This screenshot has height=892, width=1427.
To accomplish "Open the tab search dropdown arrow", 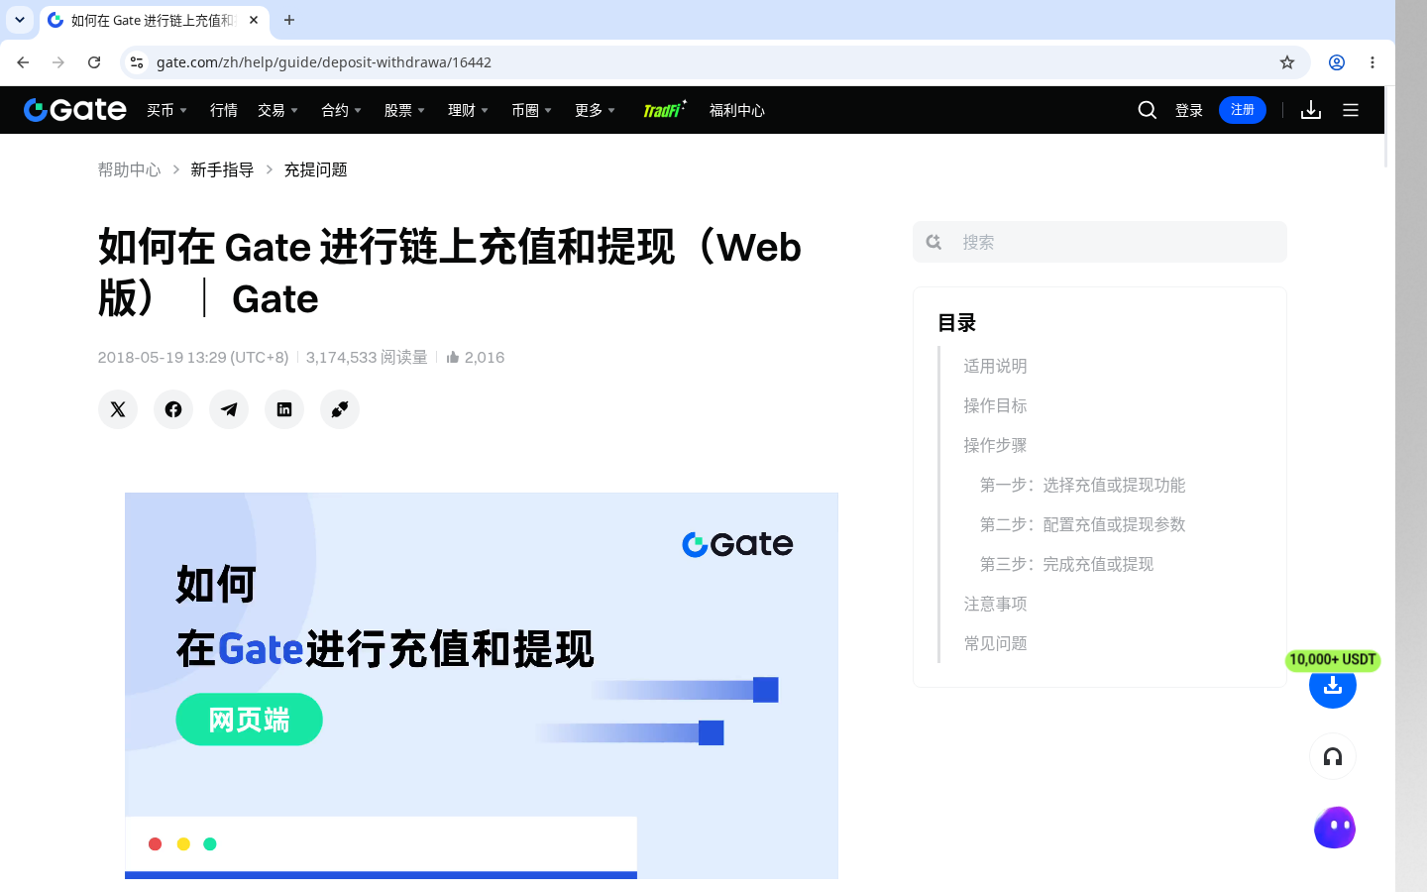I will click(x=20, y=20).
